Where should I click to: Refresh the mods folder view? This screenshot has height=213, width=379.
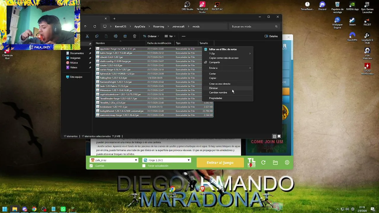tap(95, 26)
